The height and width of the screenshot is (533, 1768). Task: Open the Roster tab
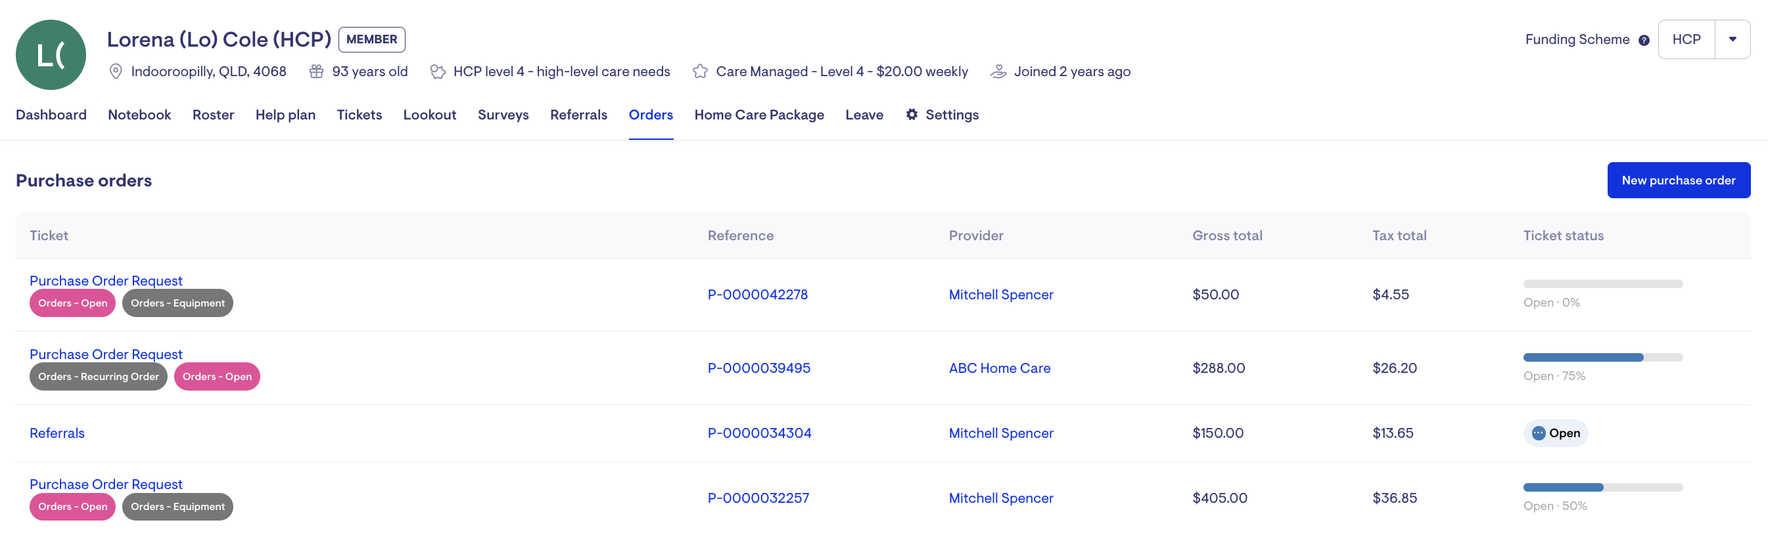pyautogui.click(x=213, y=115)
